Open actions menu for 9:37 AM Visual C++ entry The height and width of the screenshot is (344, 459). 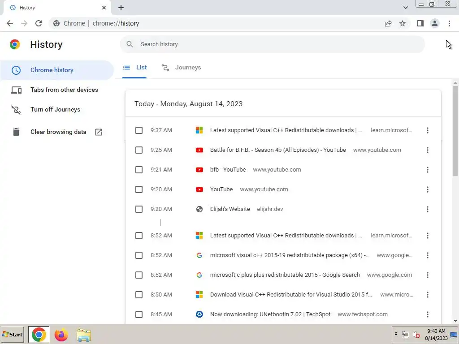click(x=427, y=130)
